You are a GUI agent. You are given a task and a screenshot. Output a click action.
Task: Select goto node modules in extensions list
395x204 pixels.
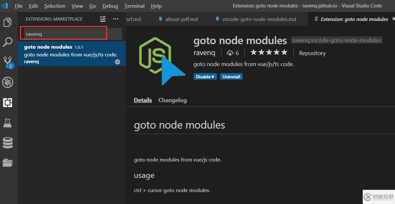pos(72,54)
